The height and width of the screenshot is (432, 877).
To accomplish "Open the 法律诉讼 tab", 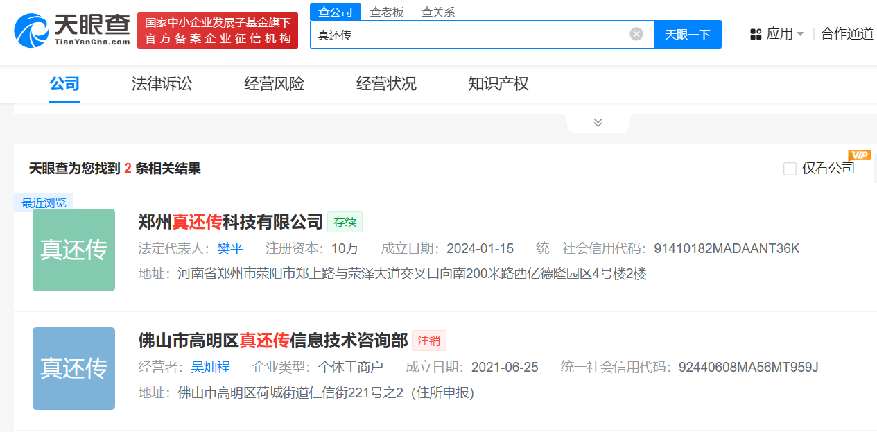I will coord(161,83).
